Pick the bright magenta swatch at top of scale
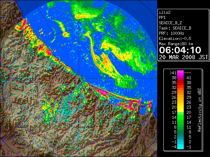The height and width of the screenshot is (157, 210). (x=180, y=73)
